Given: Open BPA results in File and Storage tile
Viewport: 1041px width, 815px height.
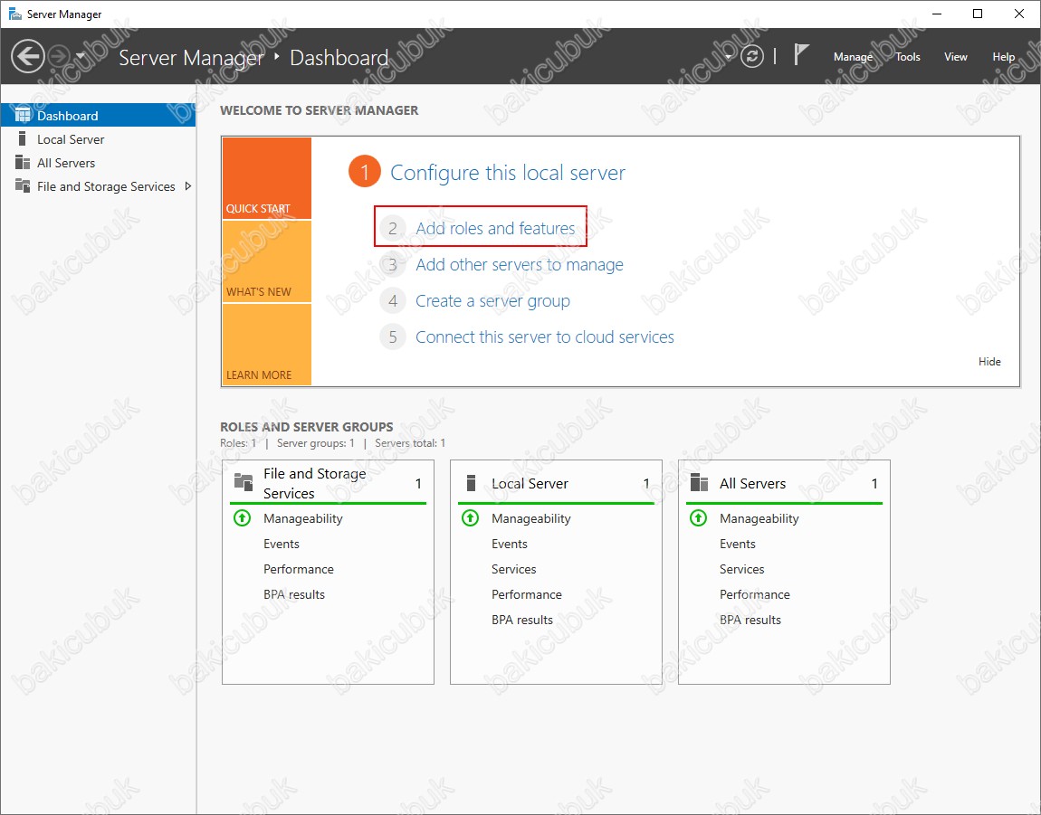Looking at the screenshot, I should click(294, 594).
